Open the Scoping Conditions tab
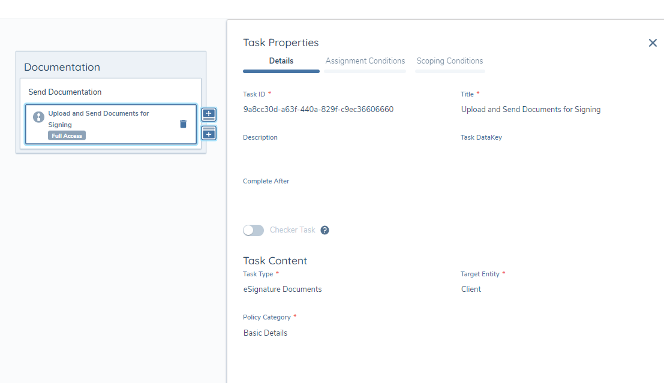Viewport: 664px width, 383px height. pyautogui.click(x=449, y=61)
